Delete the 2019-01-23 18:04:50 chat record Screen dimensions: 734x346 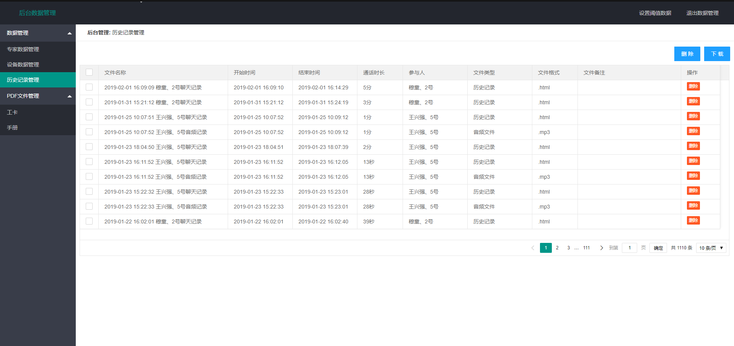(693, 146)
